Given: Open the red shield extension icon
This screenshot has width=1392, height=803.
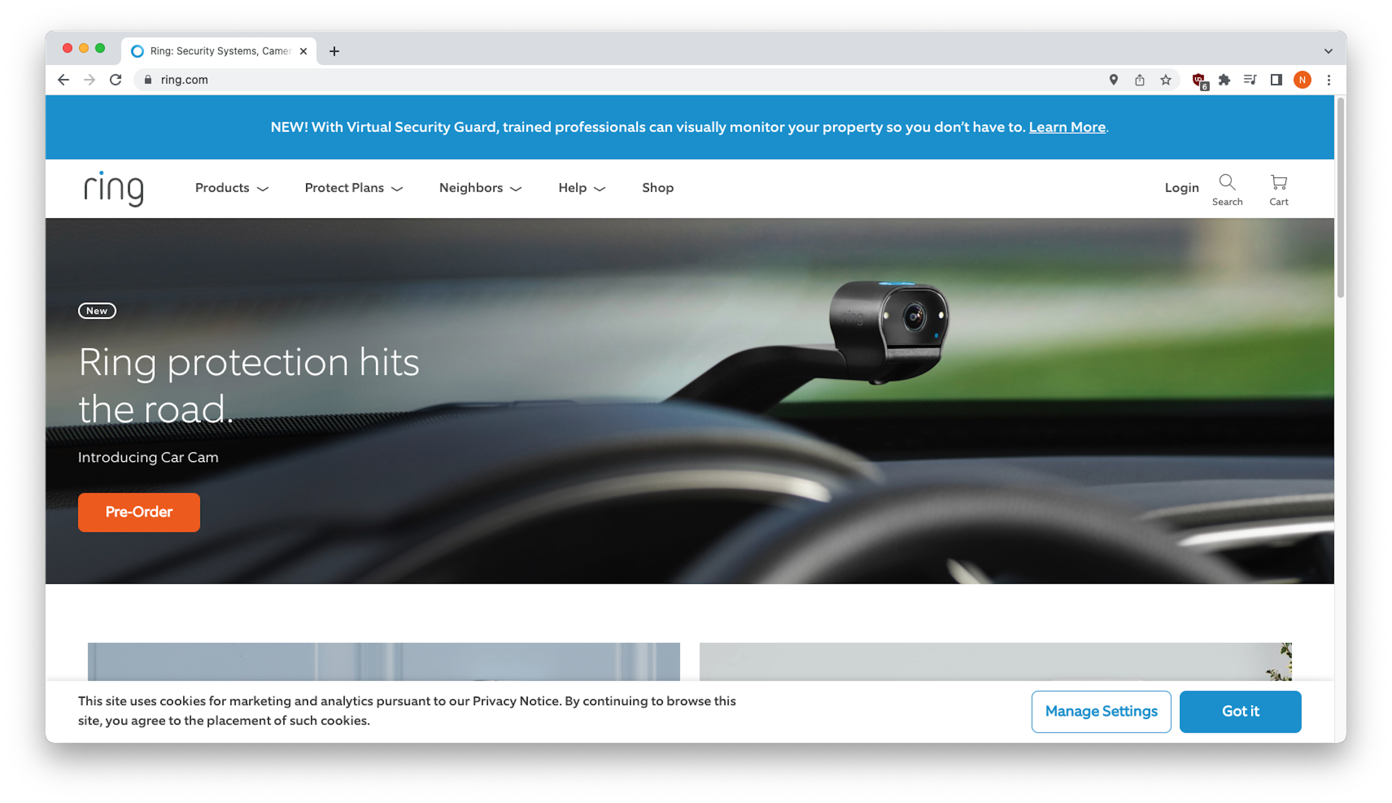Looking at the screenshot, I should (x=1199, y=80).
